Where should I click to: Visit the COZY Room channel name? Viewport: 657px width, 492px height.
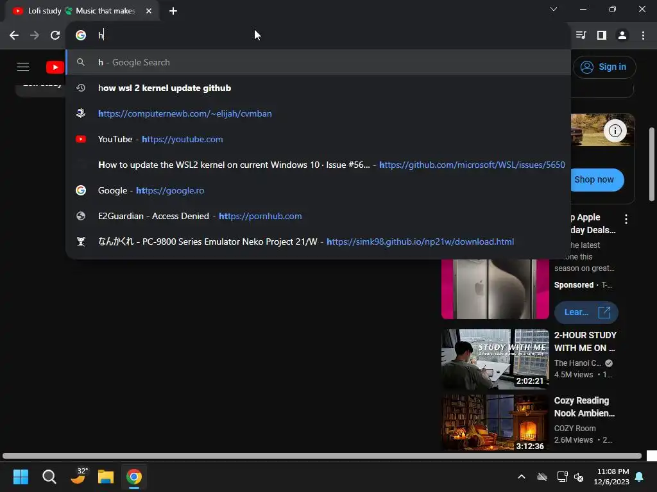tap(575, 429)
